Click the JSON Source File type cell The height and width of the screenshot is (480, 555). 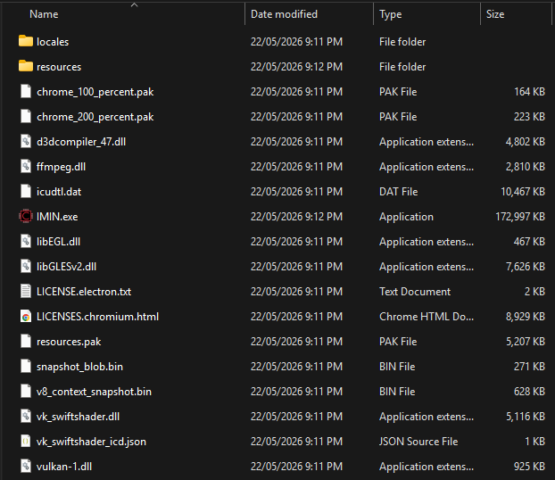418,442
